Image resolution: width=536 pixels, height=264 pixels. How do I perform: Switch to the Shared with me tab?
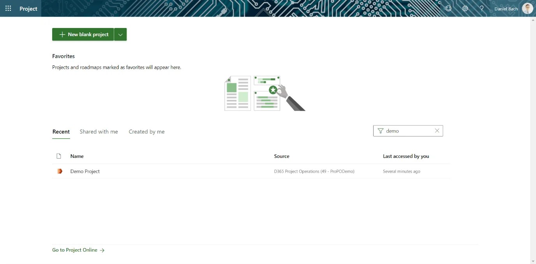coord(99,132)
